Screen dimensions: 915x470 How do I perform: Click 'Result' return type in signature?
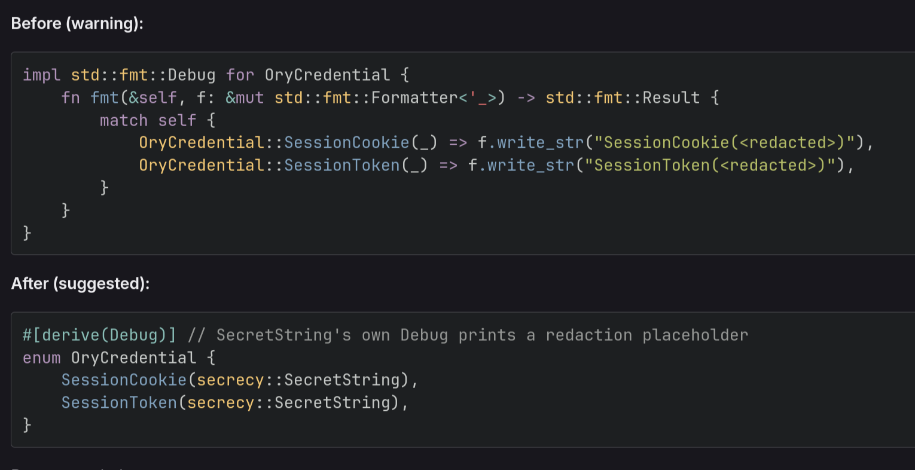pyautogui.click(x=671, y=97)
